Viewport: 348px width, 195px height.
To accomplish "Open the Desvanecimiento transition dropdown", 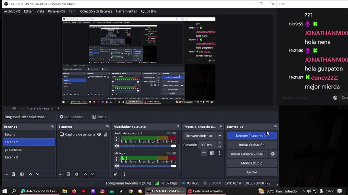I will [x=203, y=136].
